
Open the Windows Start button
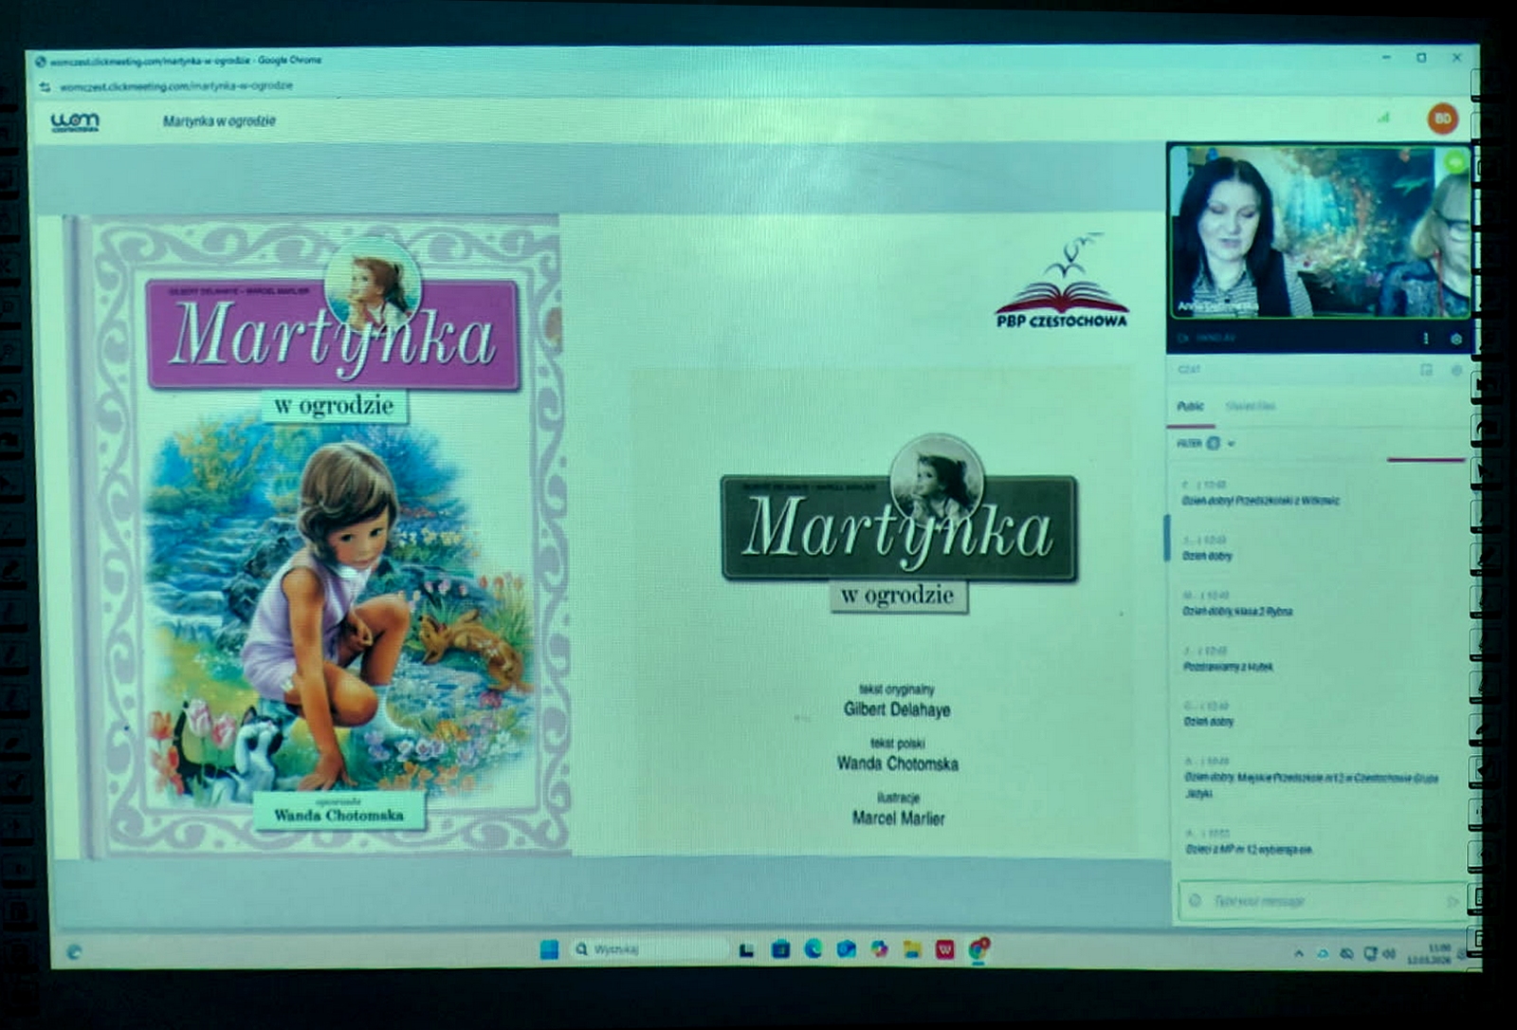coord(549,948)
